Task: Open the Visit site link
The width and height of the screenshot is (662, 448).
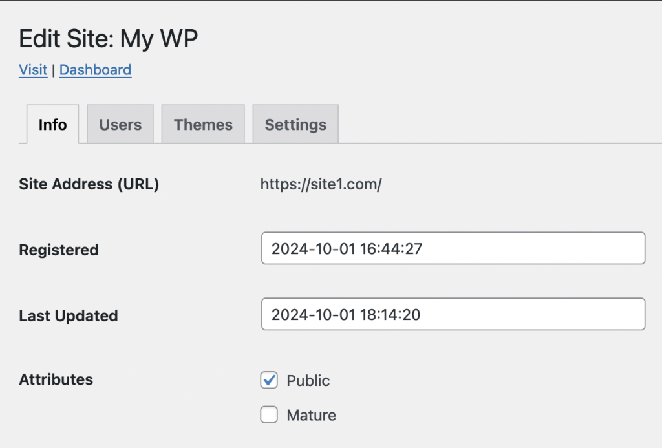Action: [33, 70]
